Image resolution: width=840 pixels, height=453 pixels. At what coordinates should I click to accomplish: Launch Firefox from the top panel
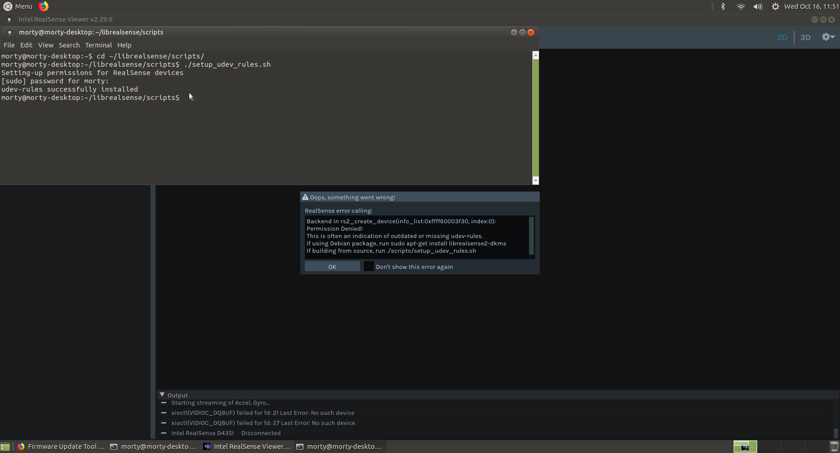tap(43, 6)
